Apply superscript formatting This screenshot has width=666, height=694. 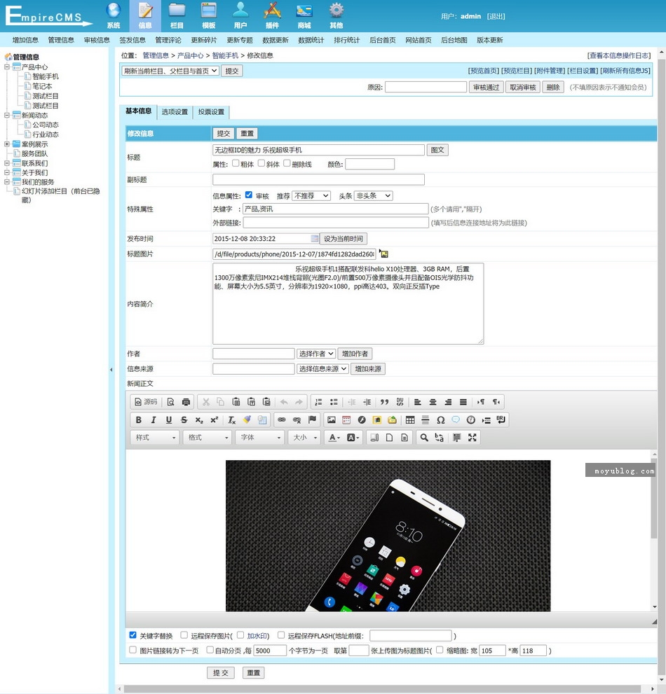click(x=214, y=419)
